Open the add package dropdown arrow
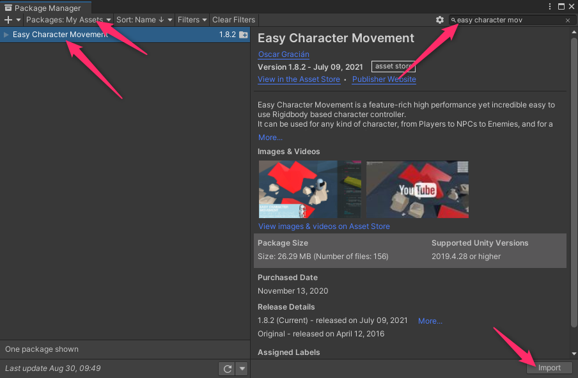 point(19,20)
